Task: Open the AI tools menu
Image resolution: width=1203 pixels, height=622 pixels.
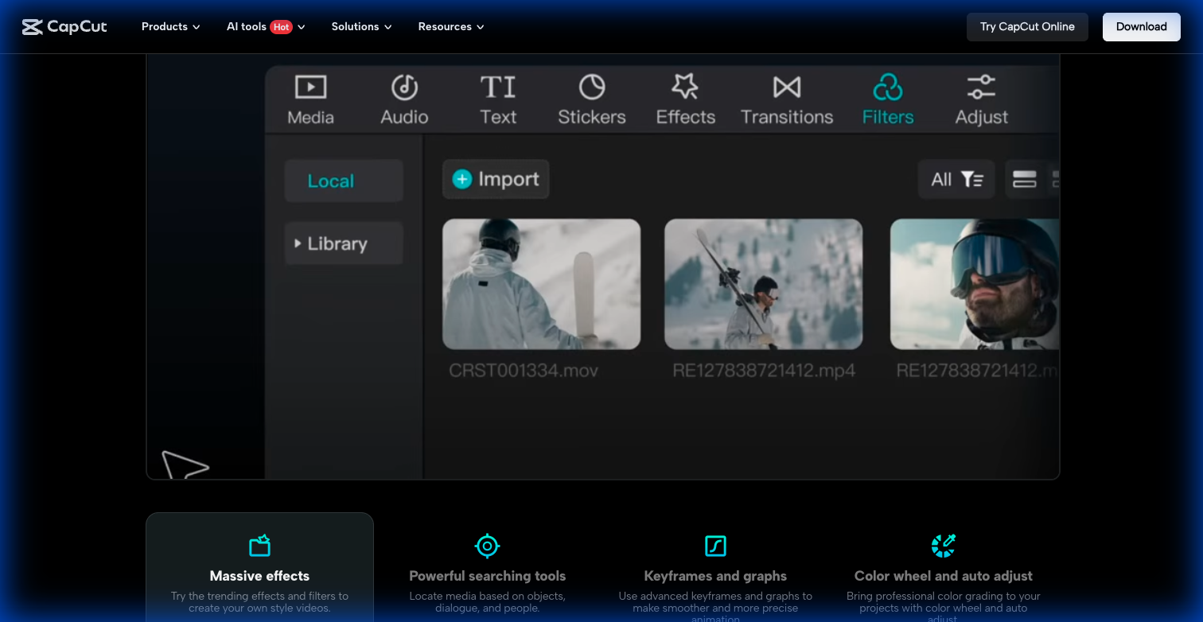Action: tap(264, 26)
